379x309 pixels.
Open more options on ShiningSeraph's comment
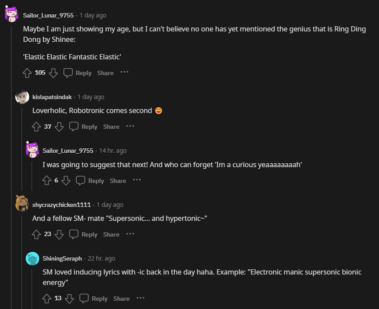click(x=140, y=298)
